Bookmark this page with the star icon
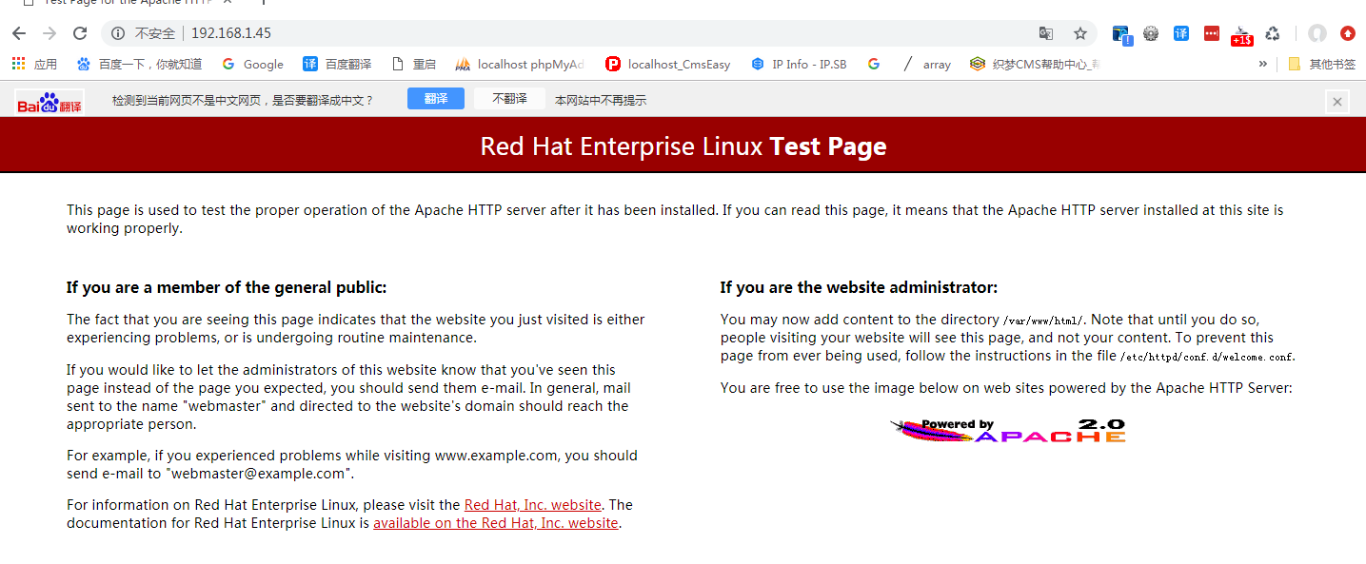The image size is (1366, 564). tap(1080, 33)
